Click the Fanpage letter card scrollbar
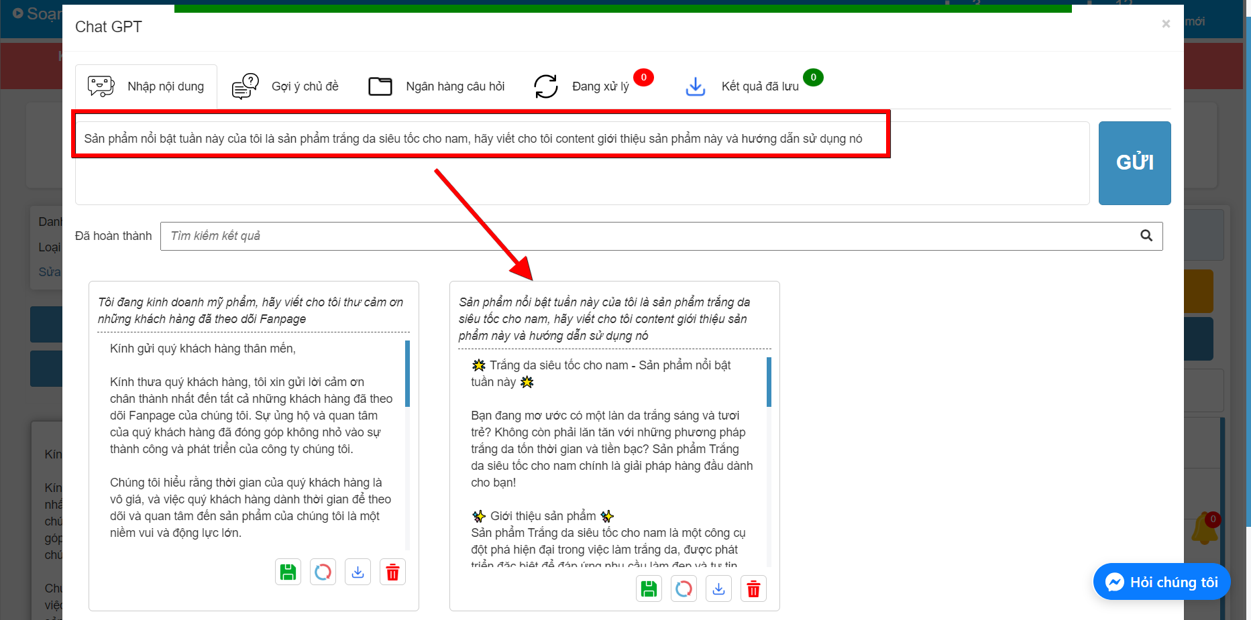This screenshot has height=620, width=1251. [x=407, y=373]
